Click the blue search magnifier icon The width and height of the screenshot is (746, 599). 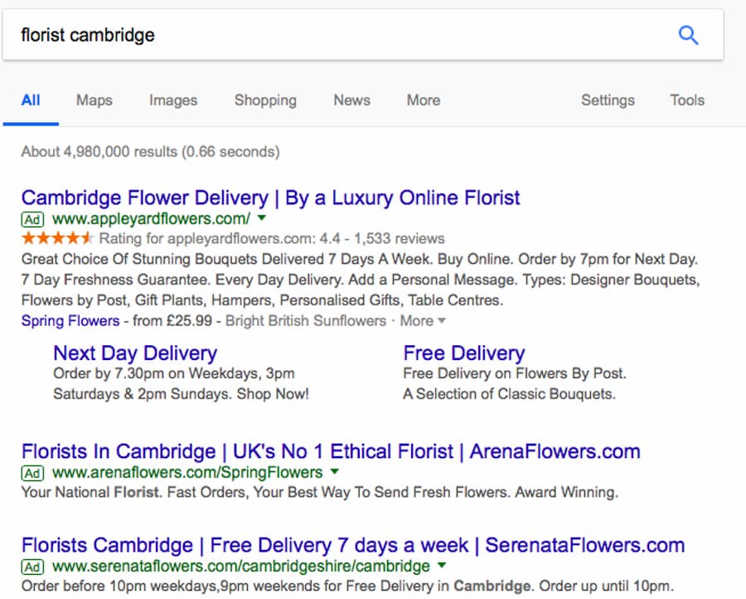click(x=688, y=35)
